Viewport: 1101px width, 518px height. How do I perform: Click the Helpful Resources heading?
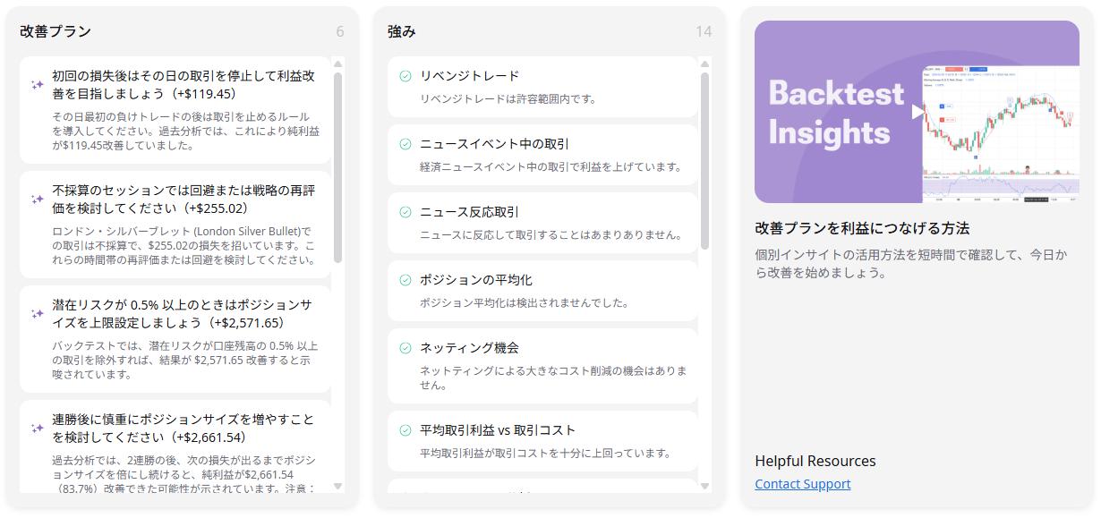point(815,461)
